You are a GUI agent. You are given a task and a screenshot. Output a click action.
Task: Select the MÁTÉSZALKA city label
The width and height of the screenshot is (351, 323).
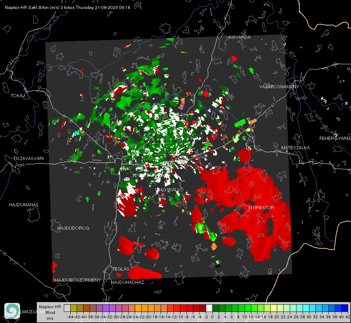[295, 148]
